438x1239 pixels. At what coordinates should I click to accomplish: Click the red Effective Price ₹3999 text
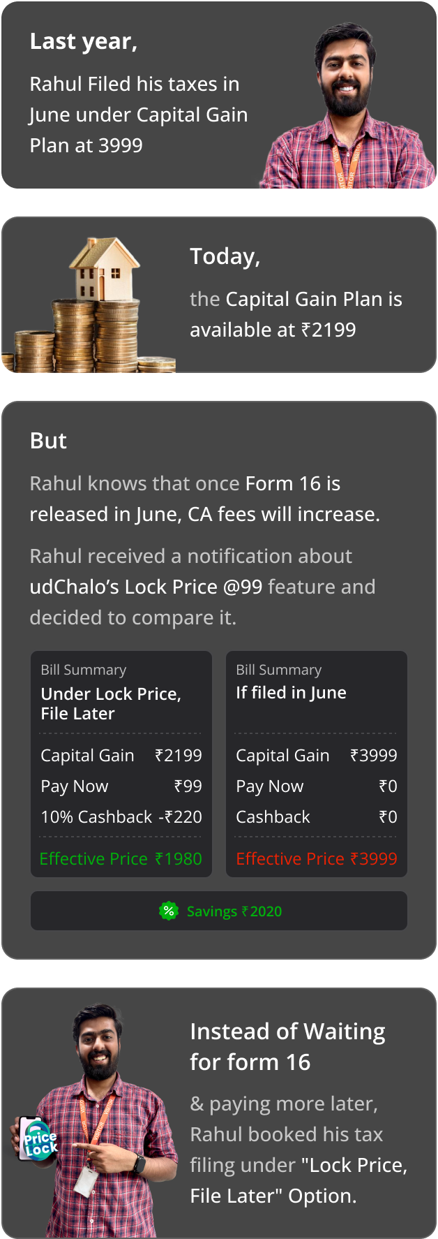coord(317,858)
